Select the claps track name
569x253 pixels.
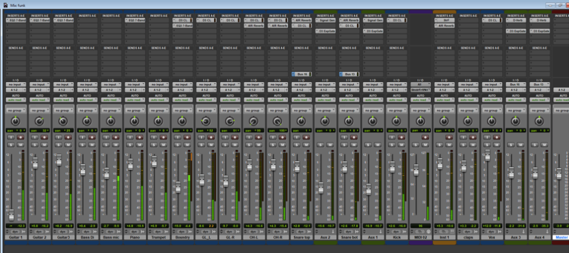[468, 237]
